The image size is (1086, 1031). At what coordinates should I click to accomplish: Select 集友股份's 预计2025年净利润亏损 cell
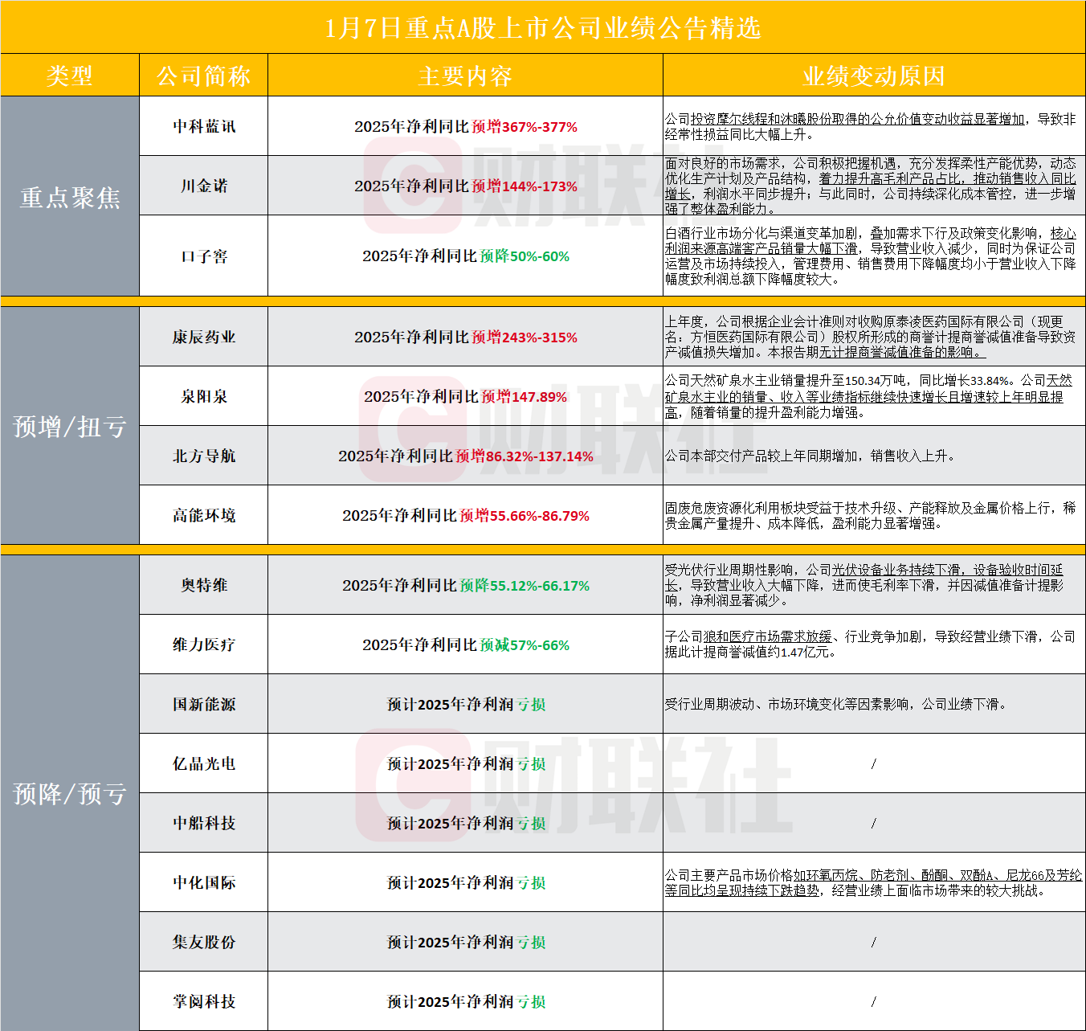click(466, 942)
